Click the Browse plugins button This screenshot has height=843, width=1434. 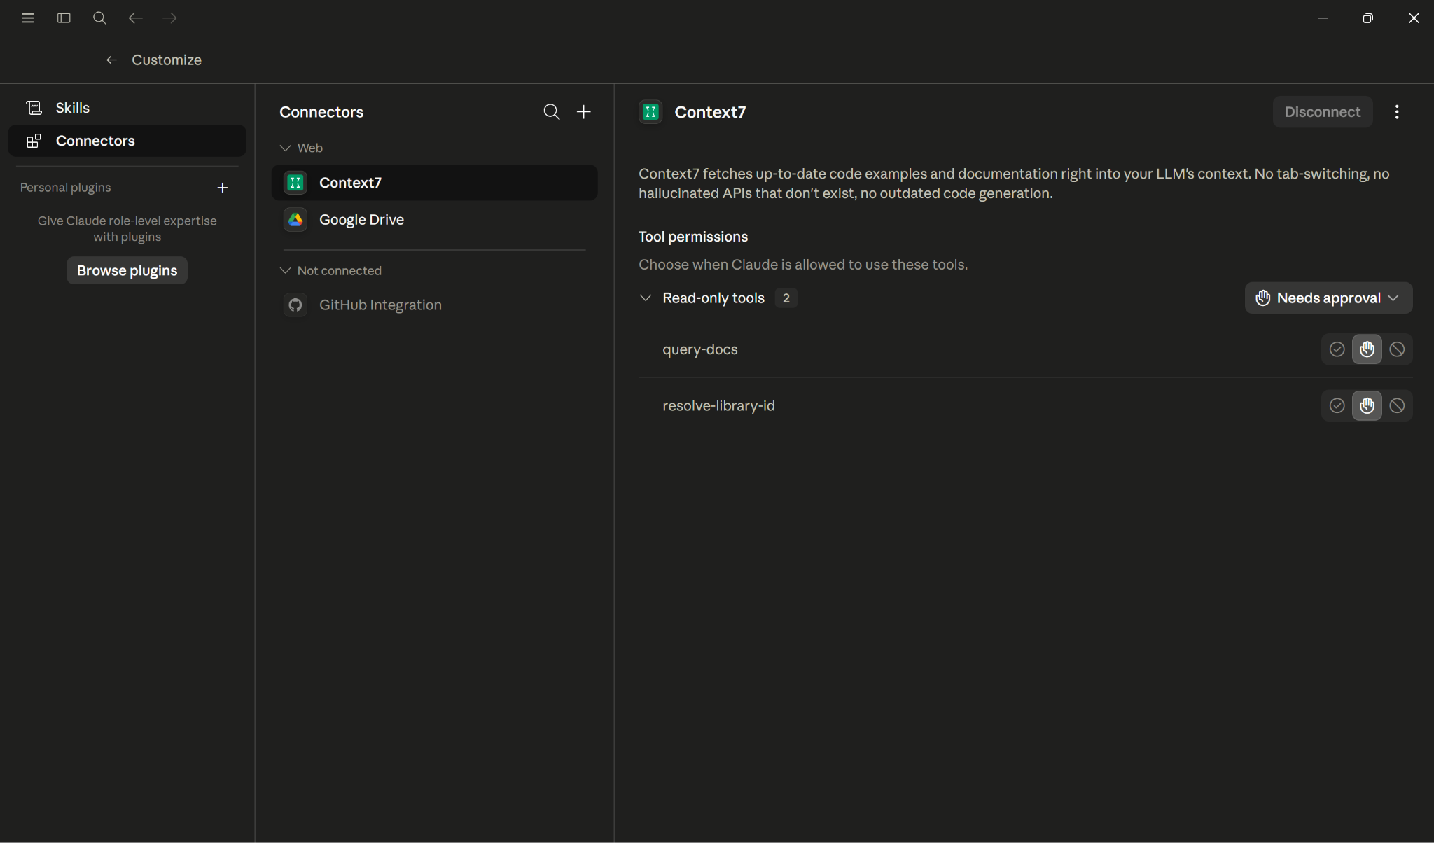pyautogui.click(x=127, y=270)
